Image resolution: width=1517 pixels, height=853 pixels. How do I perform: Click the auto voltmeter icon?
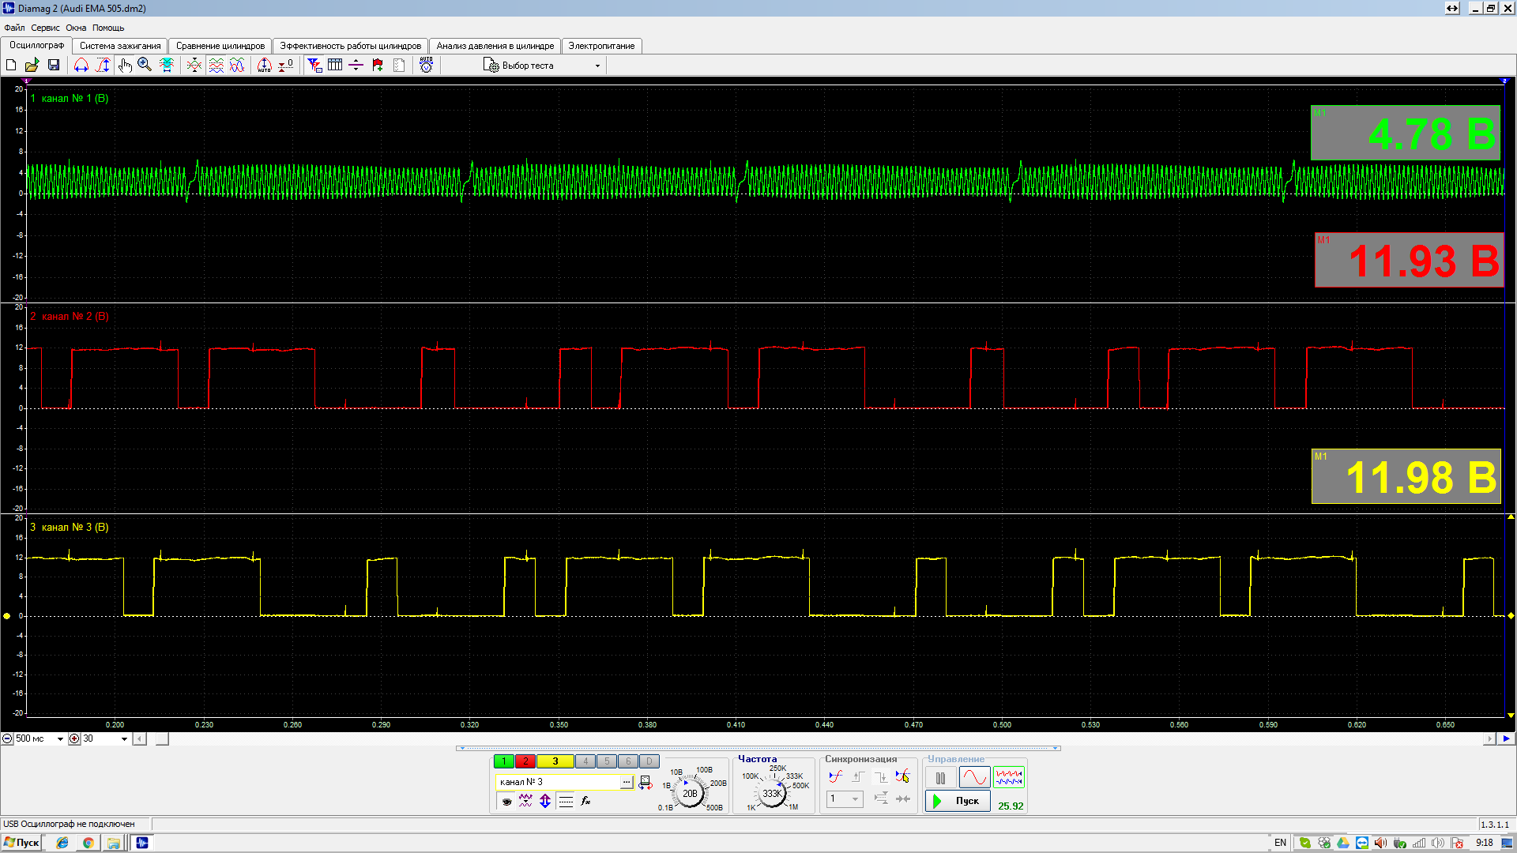426,66
